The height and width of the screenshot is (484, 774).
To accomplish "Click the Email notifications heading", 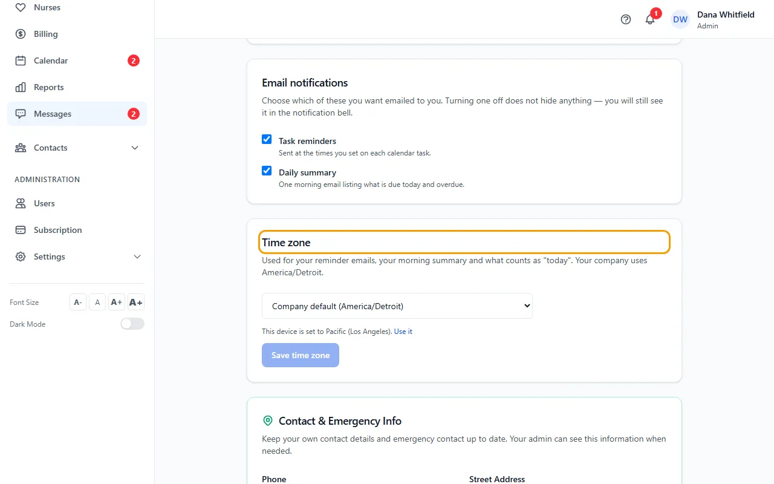I will (x=305, y=83).
